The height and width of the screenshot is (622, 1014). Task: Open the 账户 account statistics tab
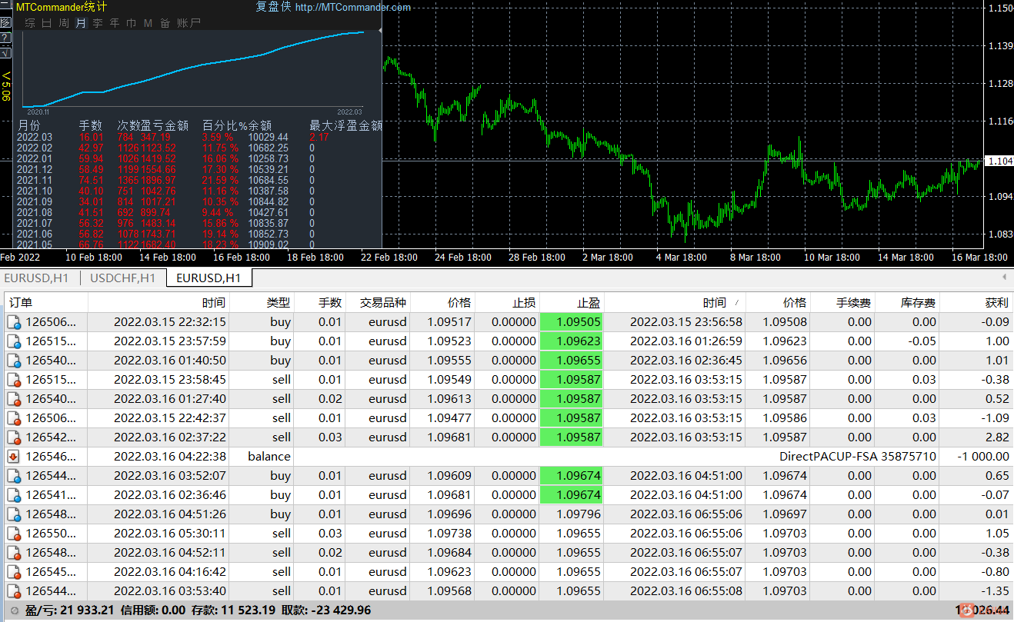tap(188, 23)
